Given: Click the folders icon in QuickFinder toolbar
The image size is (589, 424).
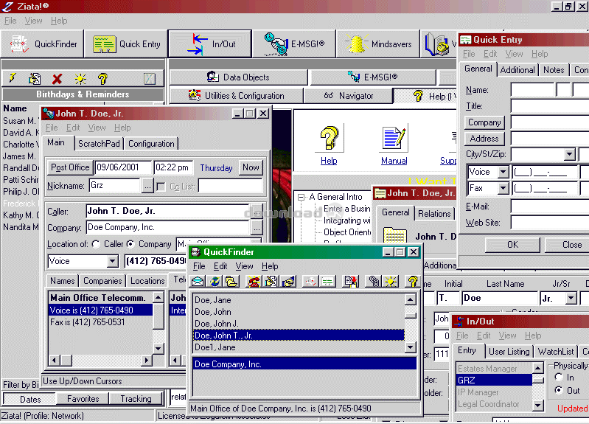Looking at the screenshot, I should tap(231, 281).
